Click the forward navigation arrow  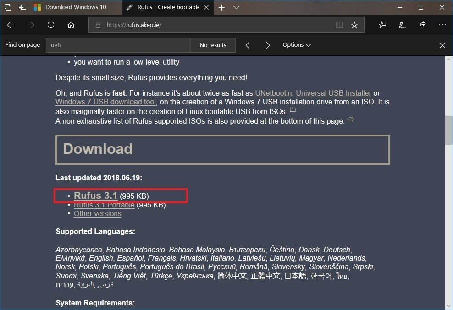pyautogui.click(x=31, y=25)
